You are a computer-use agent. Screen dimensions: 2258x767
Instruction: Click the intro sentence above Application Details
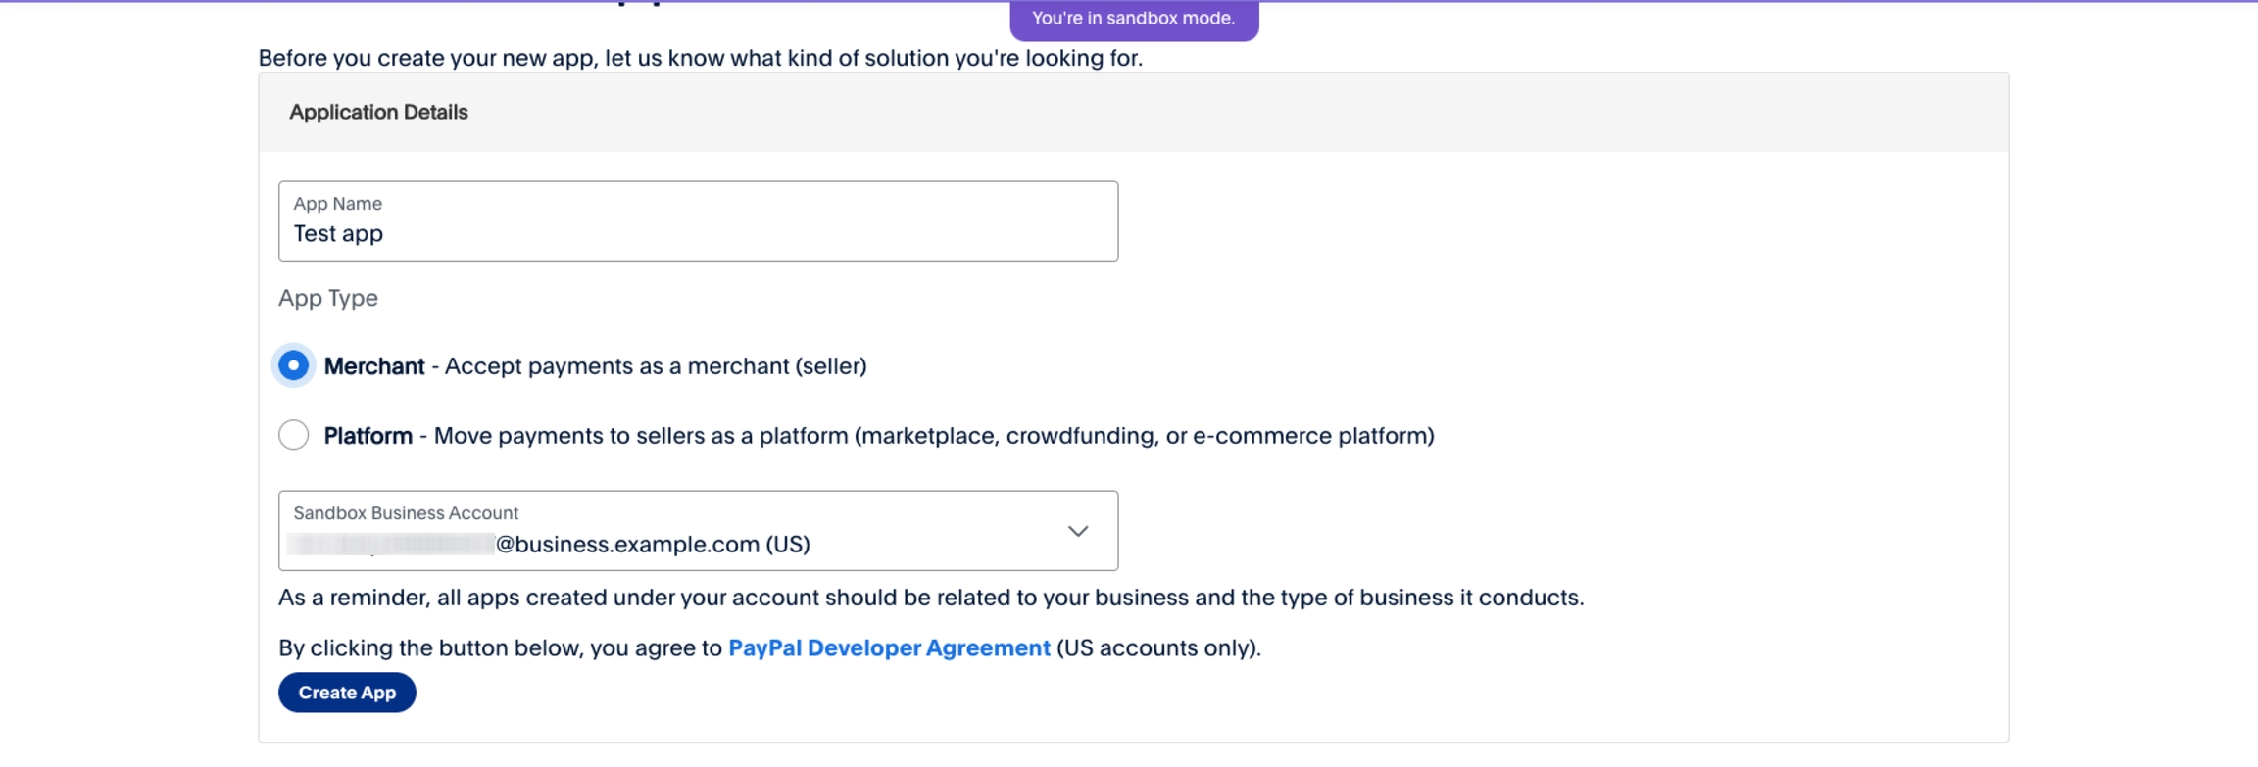(700, 58)
